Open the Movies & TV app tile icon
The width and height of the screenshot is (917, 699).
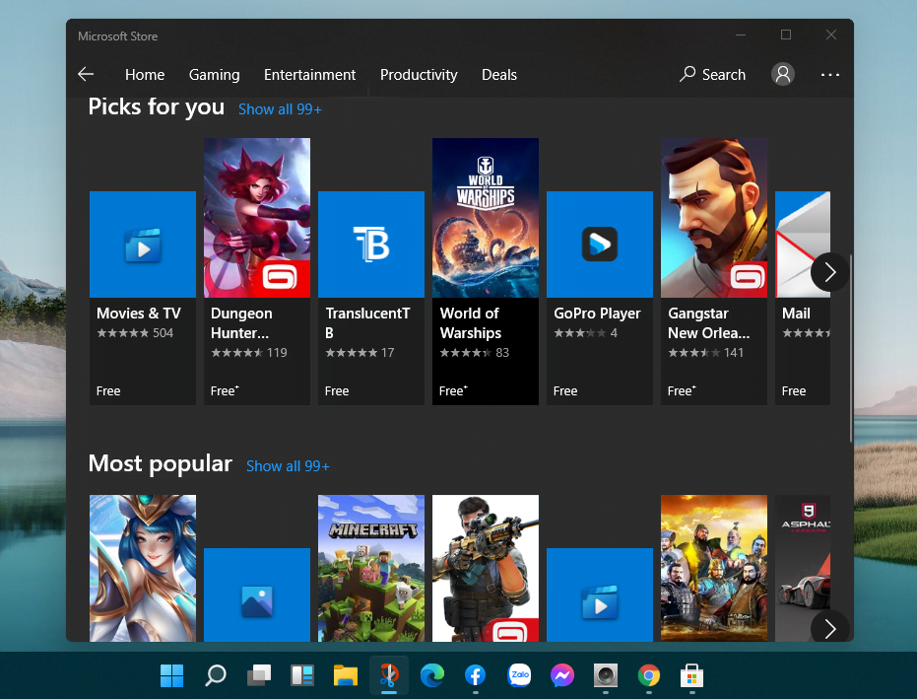[143, 245]
